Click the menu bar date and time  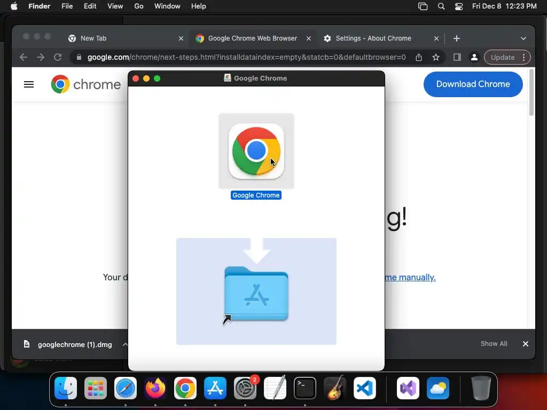504,6
